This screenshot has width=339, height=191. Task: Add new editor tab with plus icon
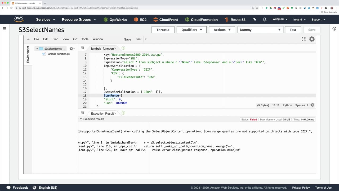tap(123, 48)
